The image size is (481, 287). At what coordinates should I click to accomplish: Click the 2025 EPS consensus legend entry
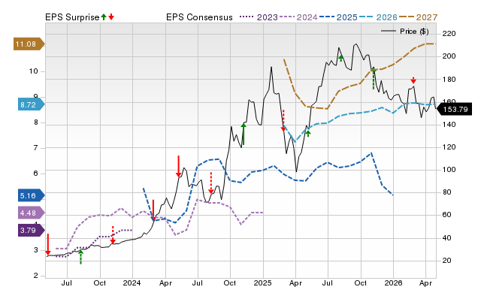[338, 17]
